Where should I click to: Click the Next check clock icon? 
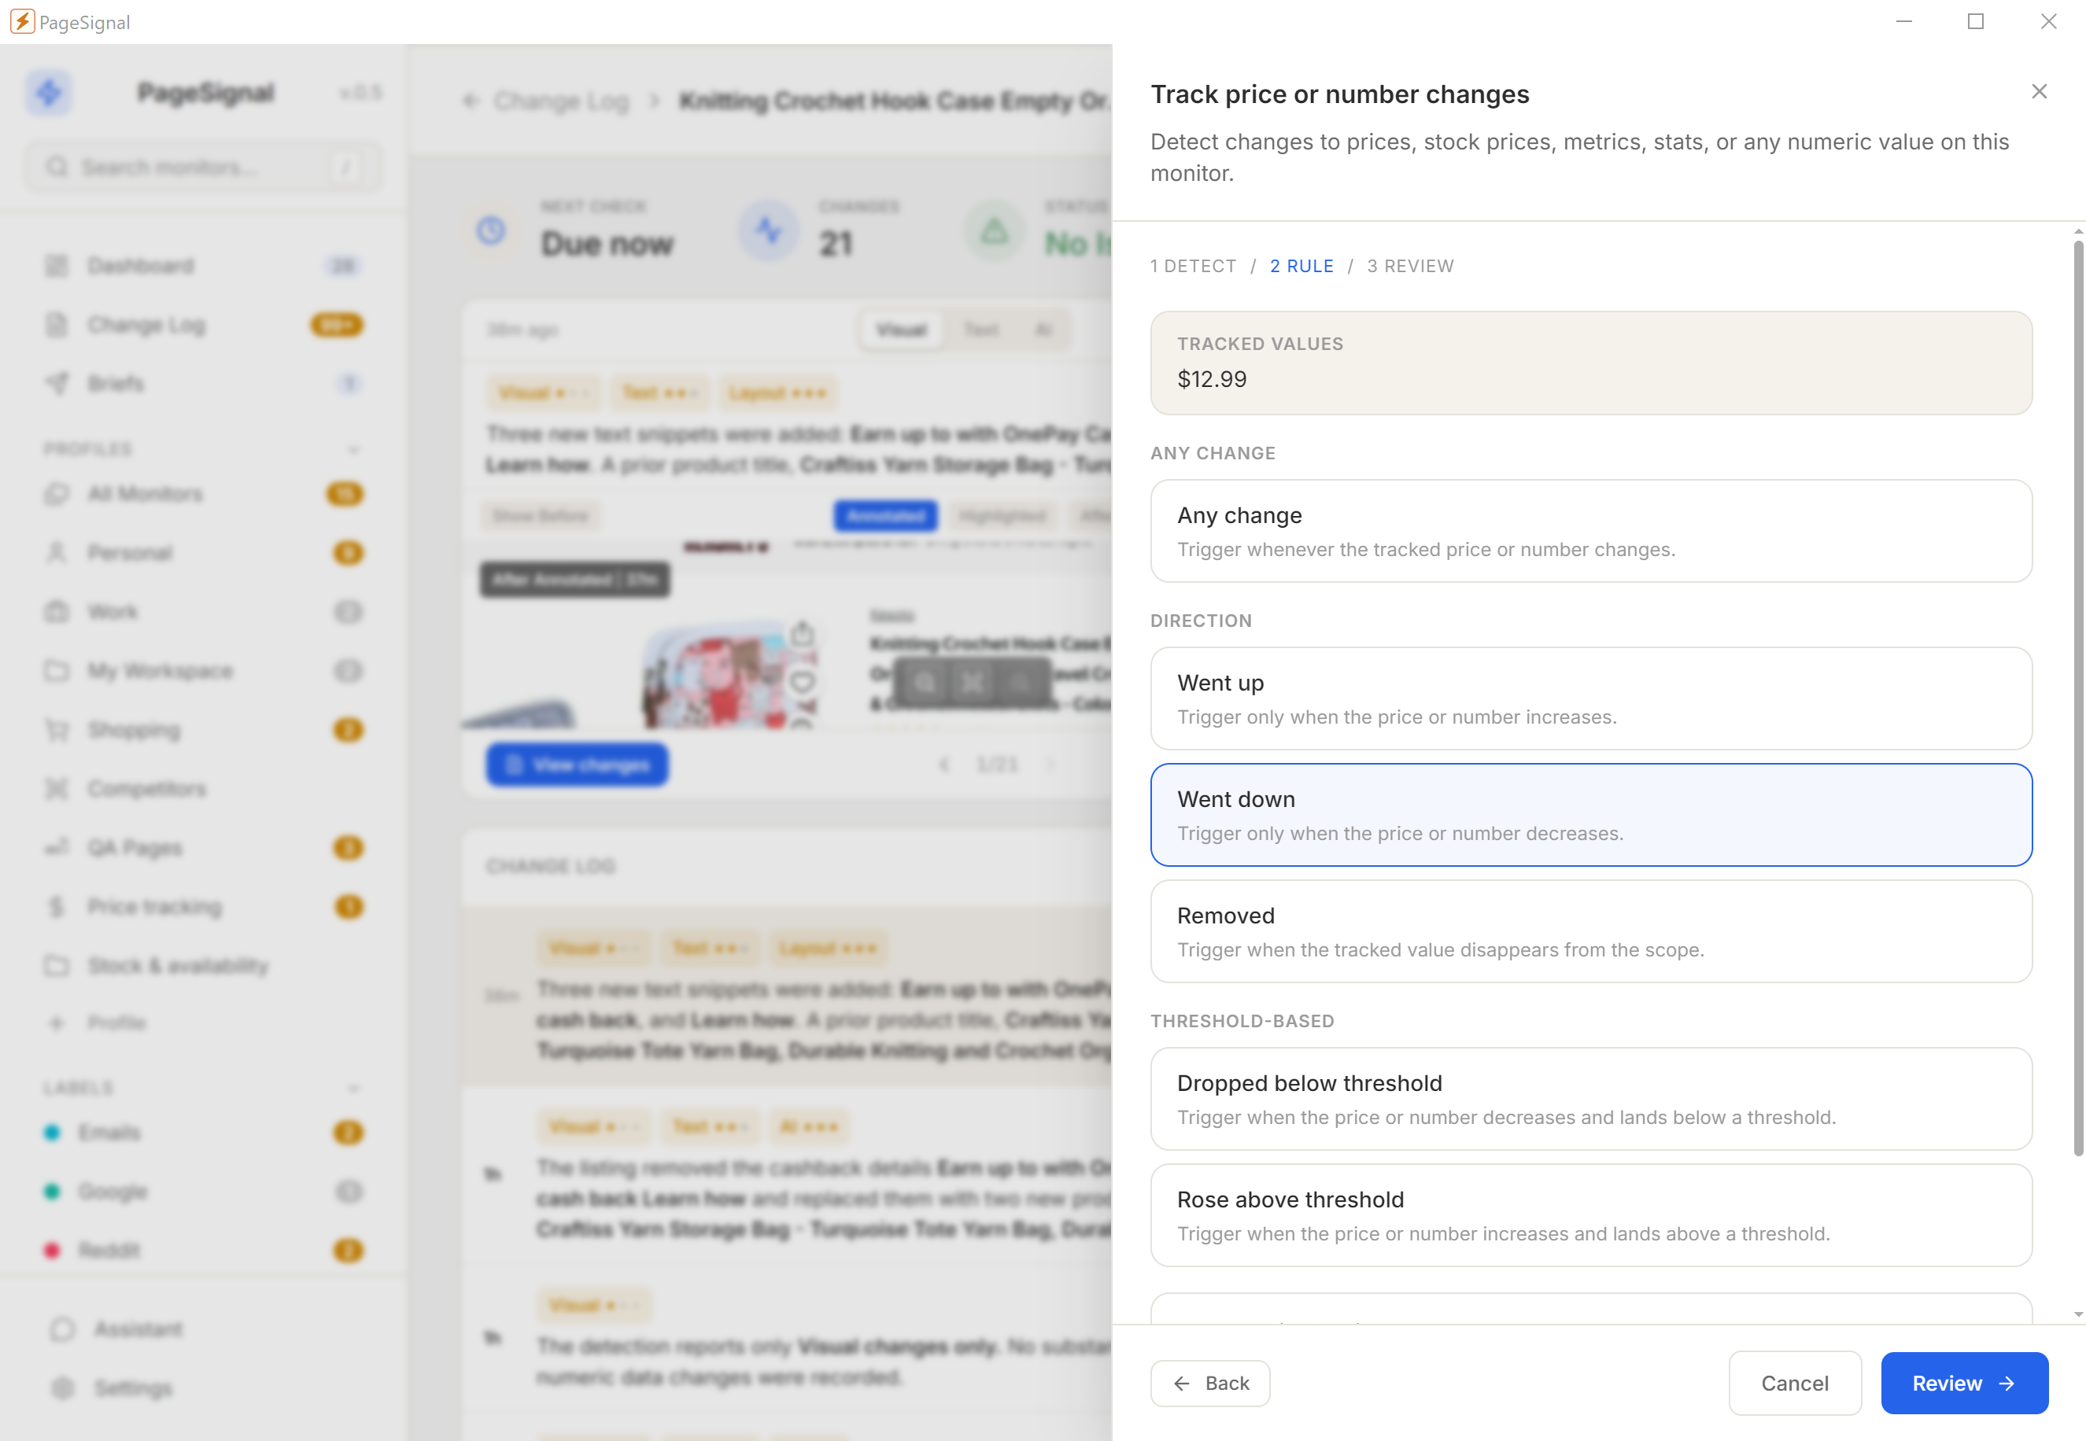pyautogui.click(x=491, y=231)
